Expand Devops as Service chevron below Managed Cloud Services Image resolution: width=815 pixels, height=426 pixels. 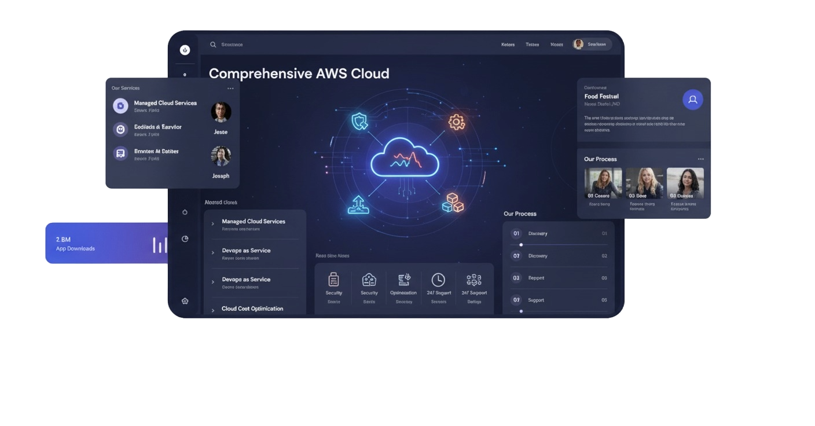[213, 252]
